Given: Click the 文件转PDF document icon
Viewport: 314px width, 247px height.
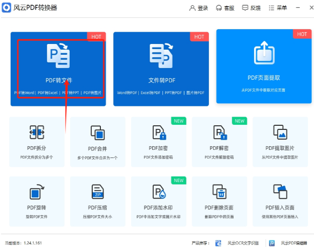Looking at the screenshot, I should coord(161,56).
